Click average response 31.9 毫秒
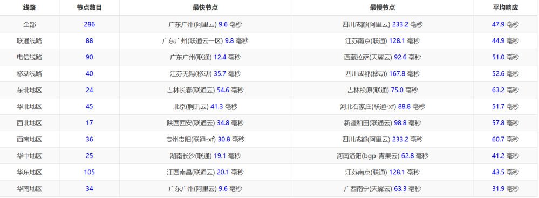Screen dimensions: 539x198 tap(506, 188)
